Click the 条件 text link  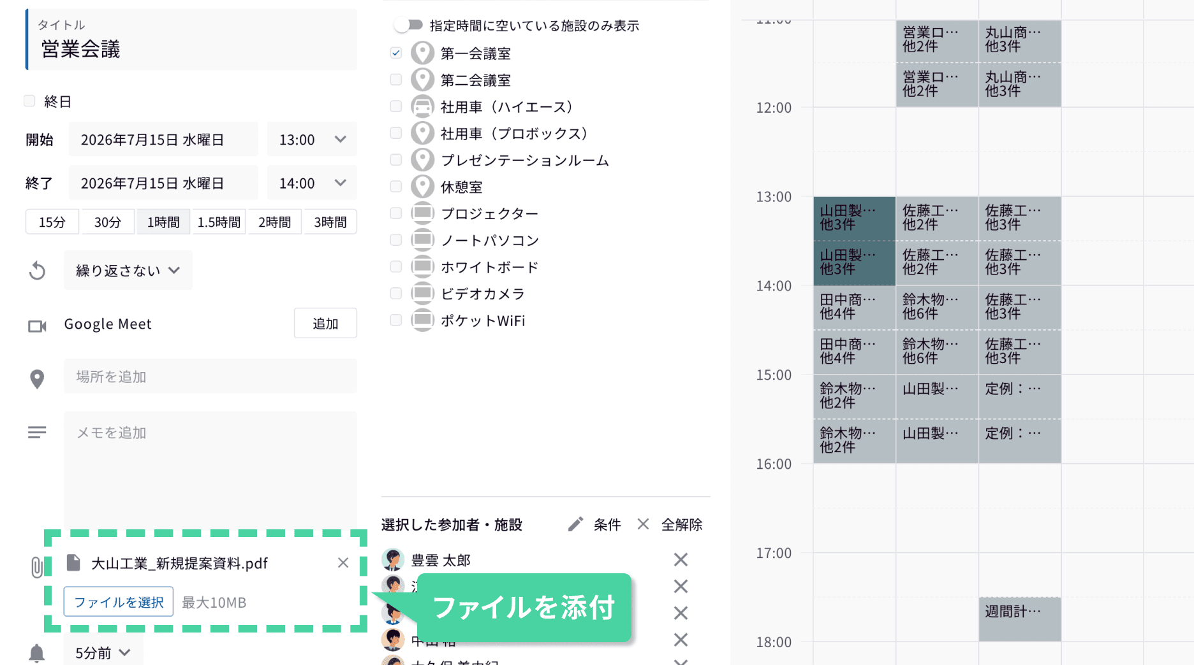coord(607,524)
